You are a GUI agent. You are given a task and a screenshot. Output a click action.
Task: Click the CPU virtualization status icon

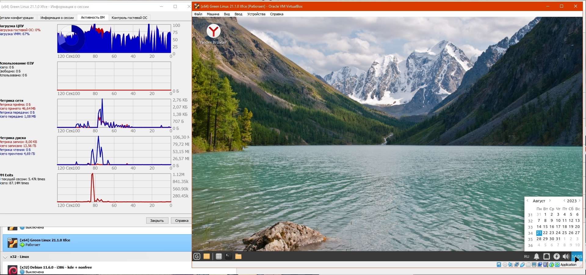[545, 265]
